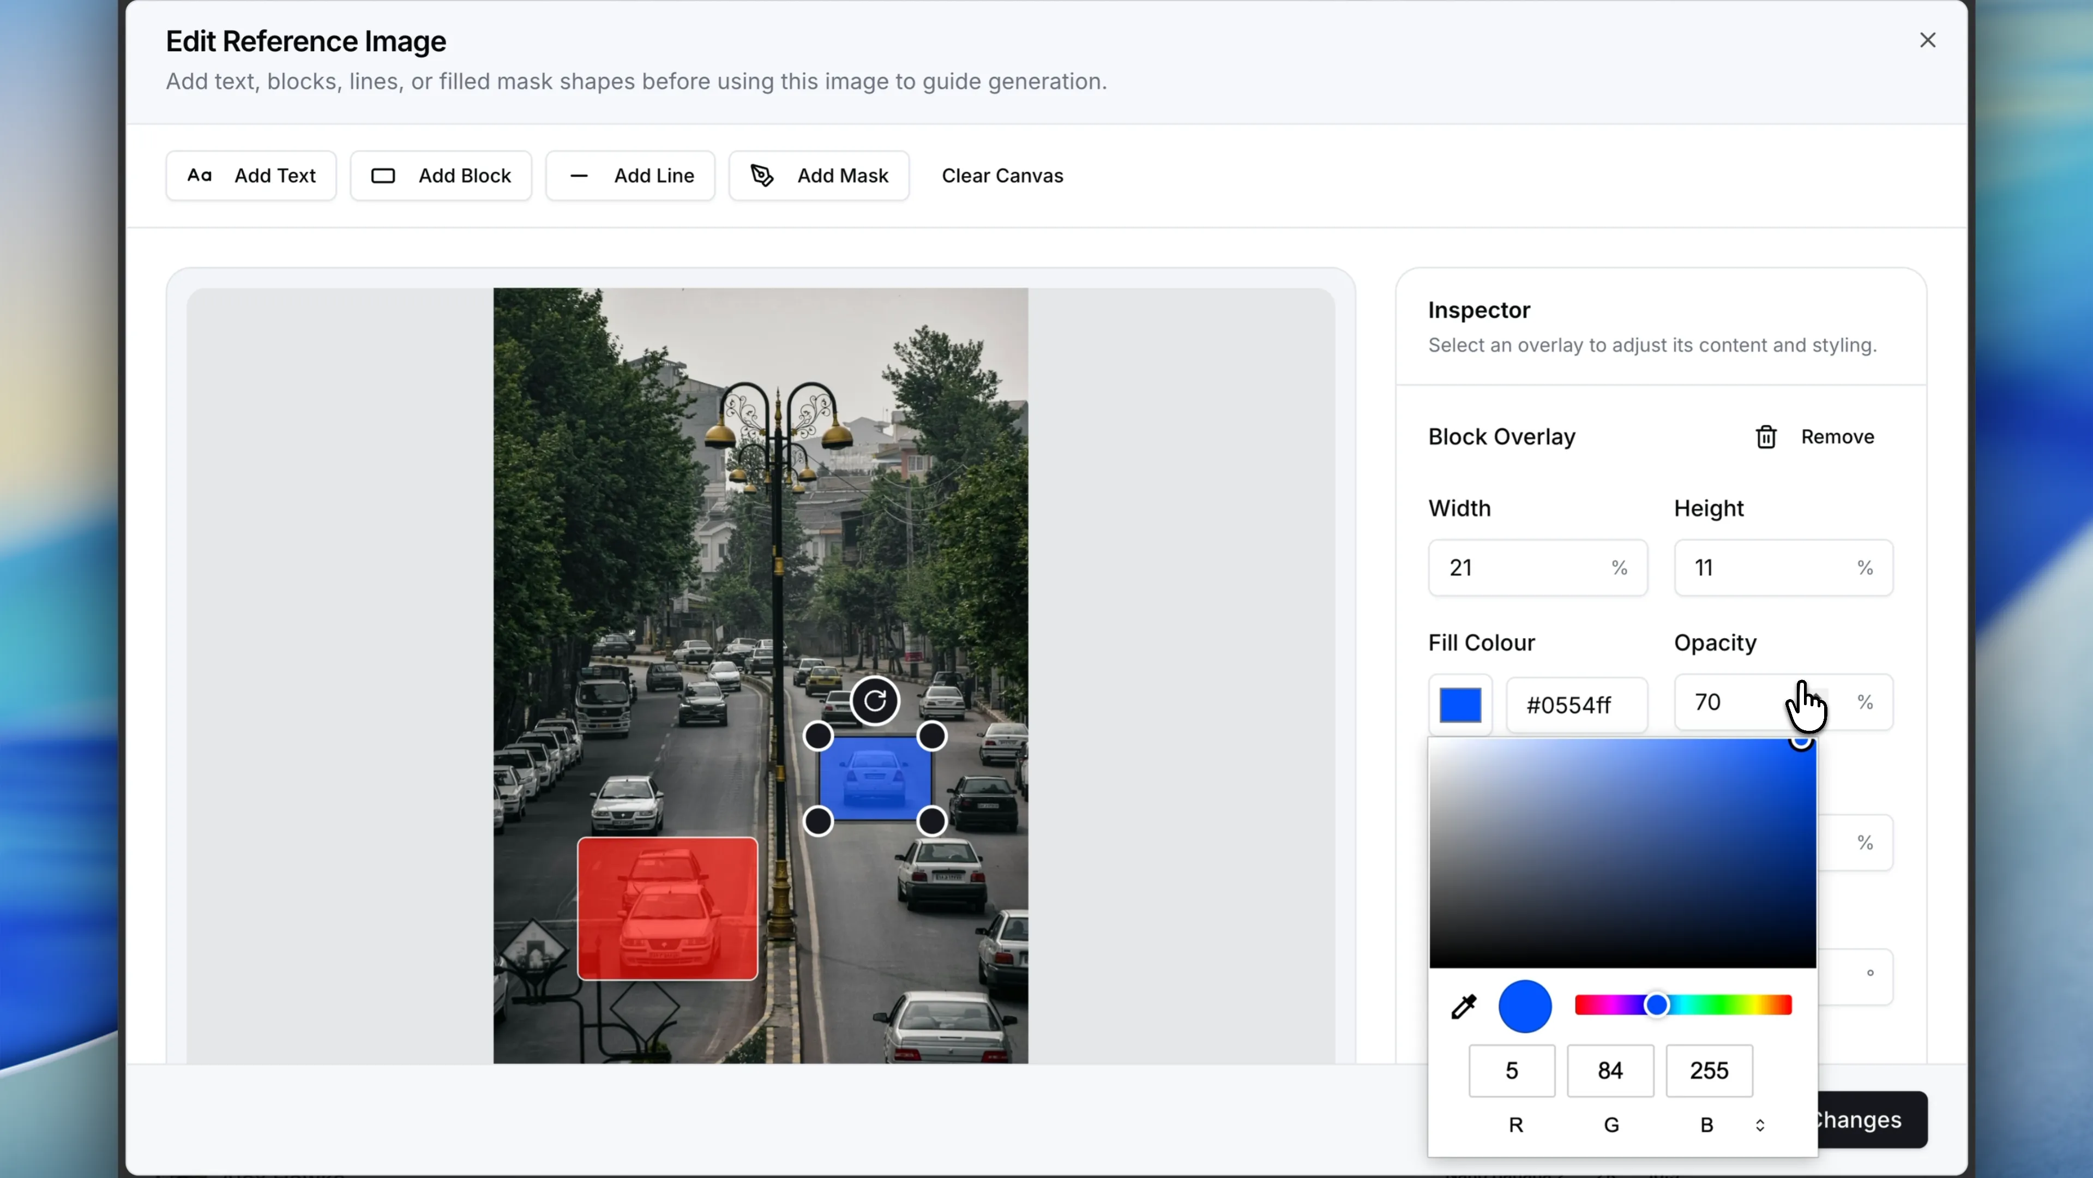Click Remove to delete the Block Overlay
The width and height of the screenshot is (2093, 1178).
point(1837,436)
